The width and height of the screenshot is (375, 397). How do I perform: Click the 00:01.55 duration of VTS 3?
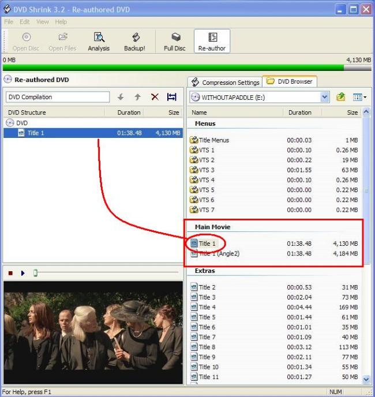tap(299, 170)
